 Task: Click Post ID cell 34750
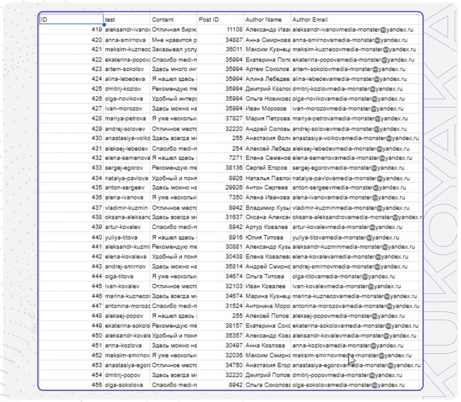221,365
